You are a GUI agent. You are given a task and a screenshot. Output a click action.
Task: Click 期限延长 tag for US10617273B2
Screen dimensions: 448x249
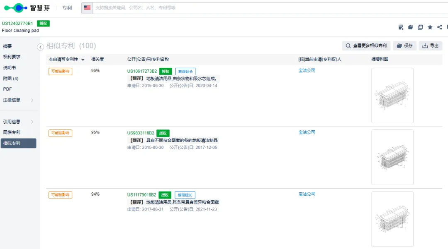click(x=185, y=72)
